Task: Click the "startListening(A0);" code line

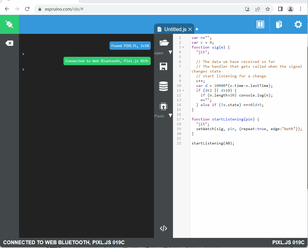Action: coord(213,143)
